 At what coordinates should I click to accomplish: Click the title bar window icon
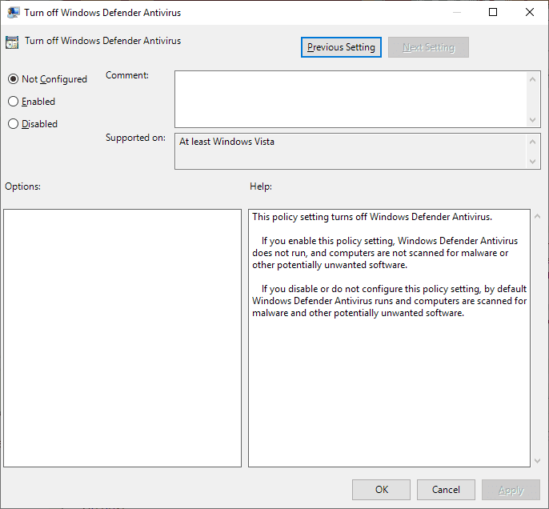tap(13, 13)
